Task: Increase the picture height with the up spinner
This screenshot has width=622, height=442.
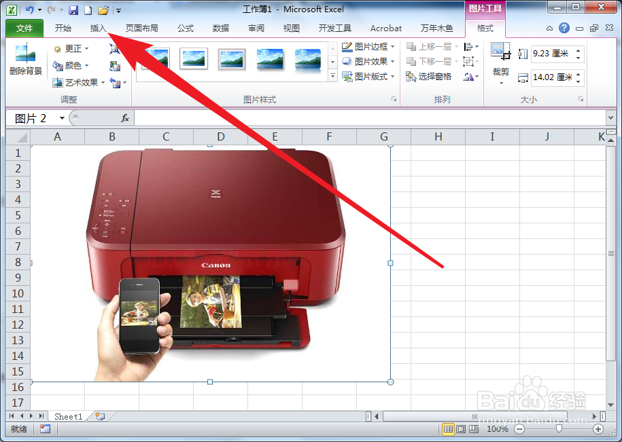Action: click(x=578, y=50)
